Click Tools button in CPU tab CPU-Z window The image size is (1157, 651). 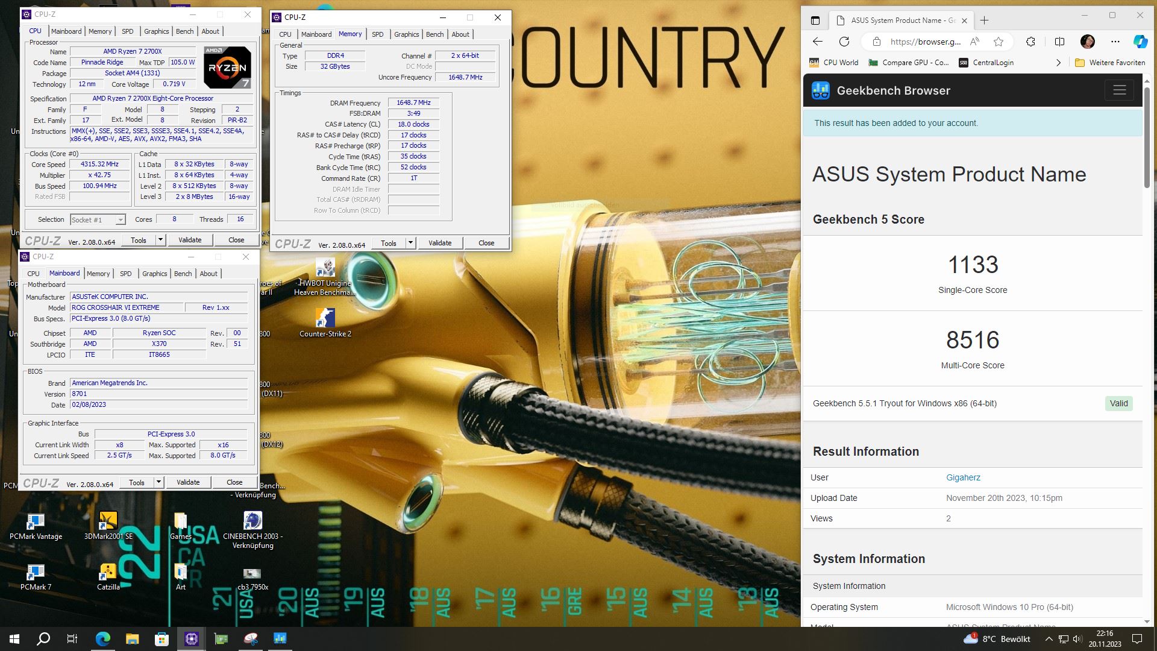(139, 240)
